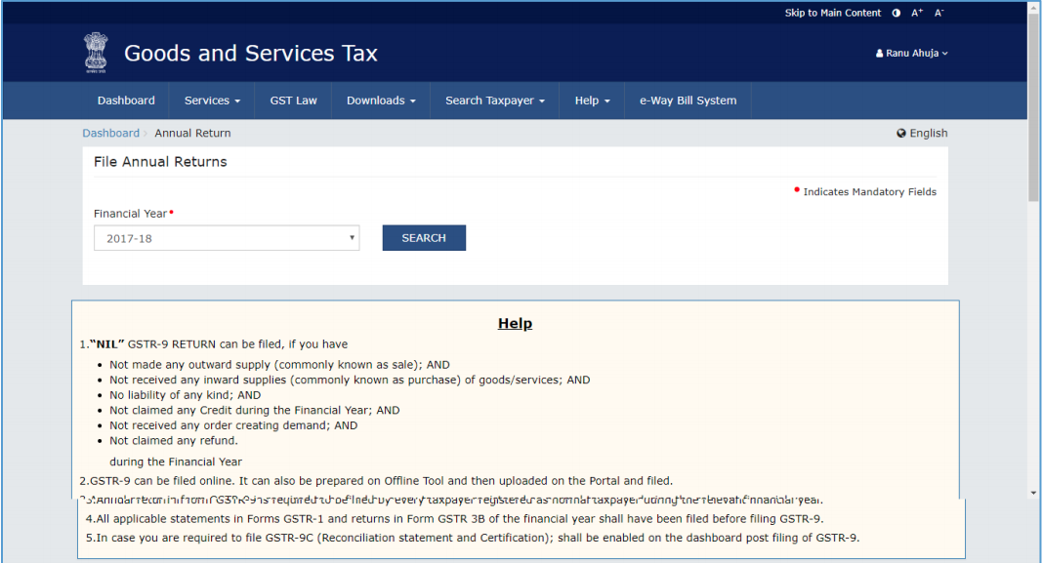Click the File Annual Returns heading
Viewport: 1043px width, 563px height.
(160, 162)
